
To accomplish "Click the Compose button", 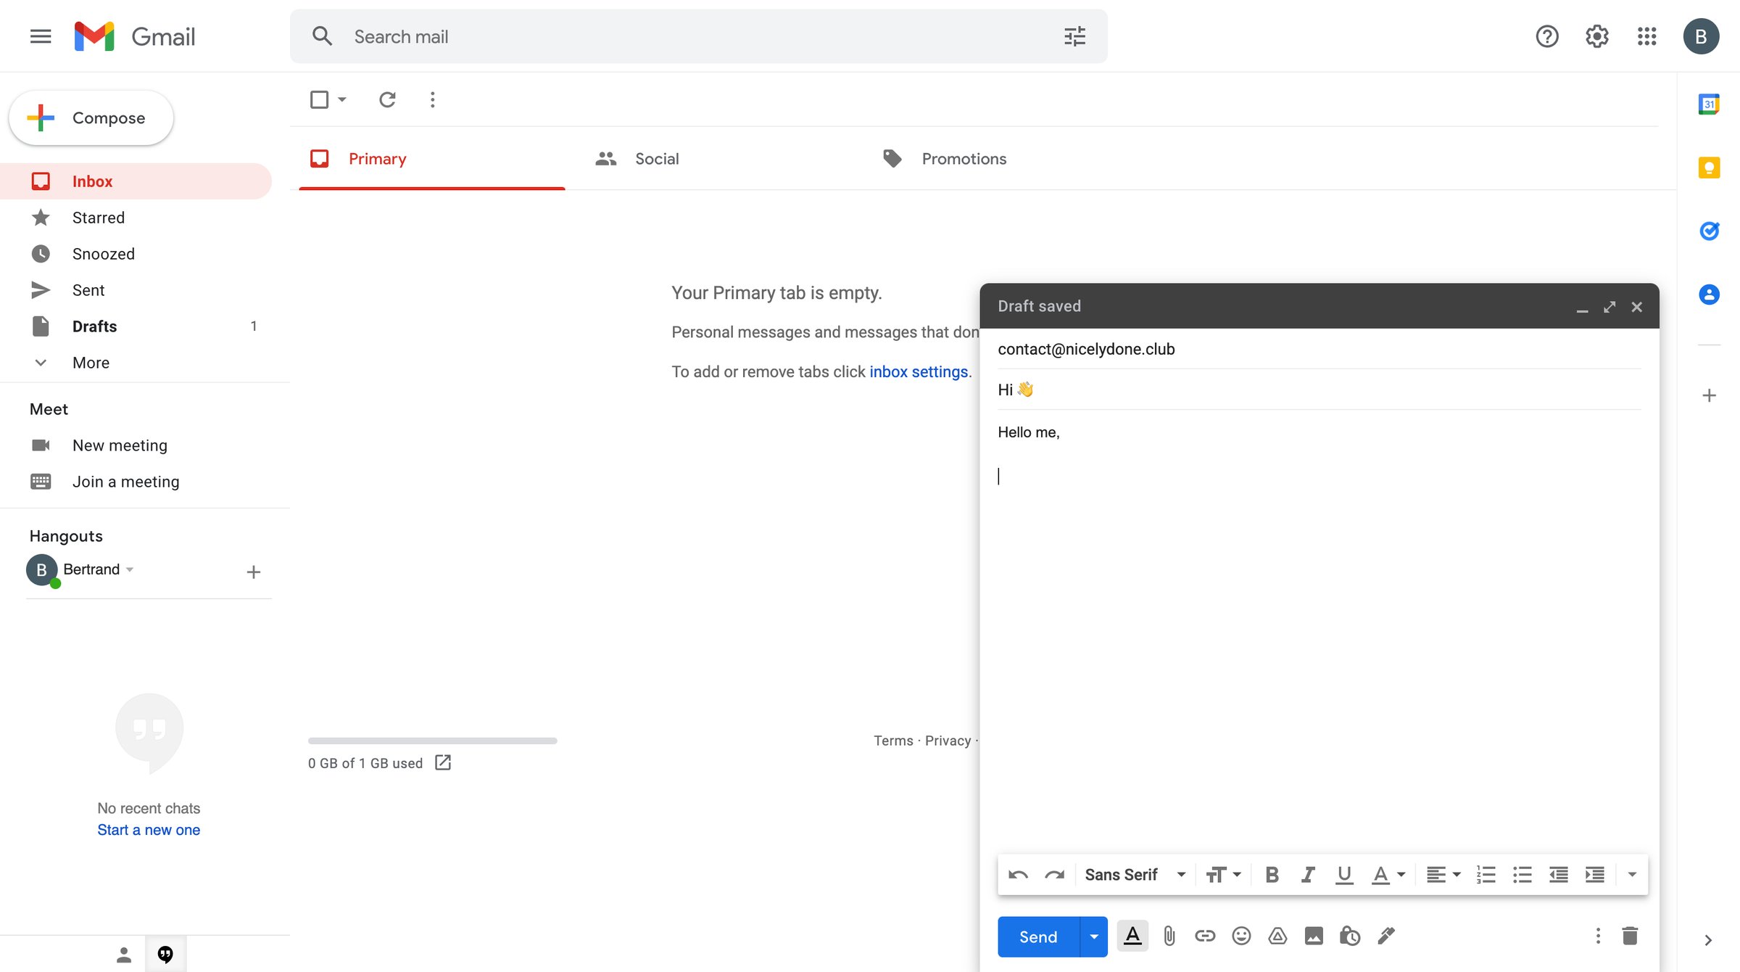I will pos(91,118).
